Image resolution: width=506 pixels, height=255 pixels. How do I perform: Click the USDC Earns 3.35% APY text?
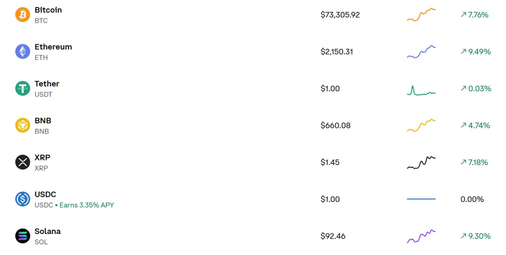click(86, 205)
